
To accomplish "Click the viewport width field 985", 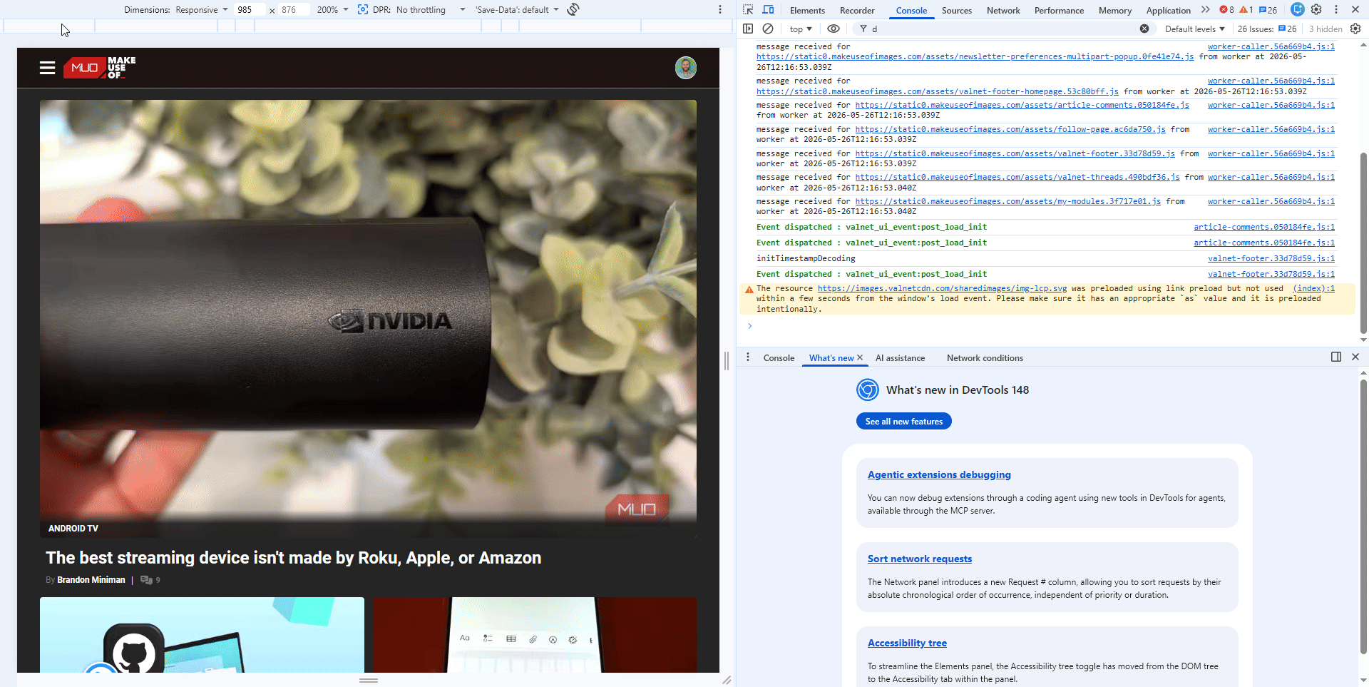I will 249,10.
